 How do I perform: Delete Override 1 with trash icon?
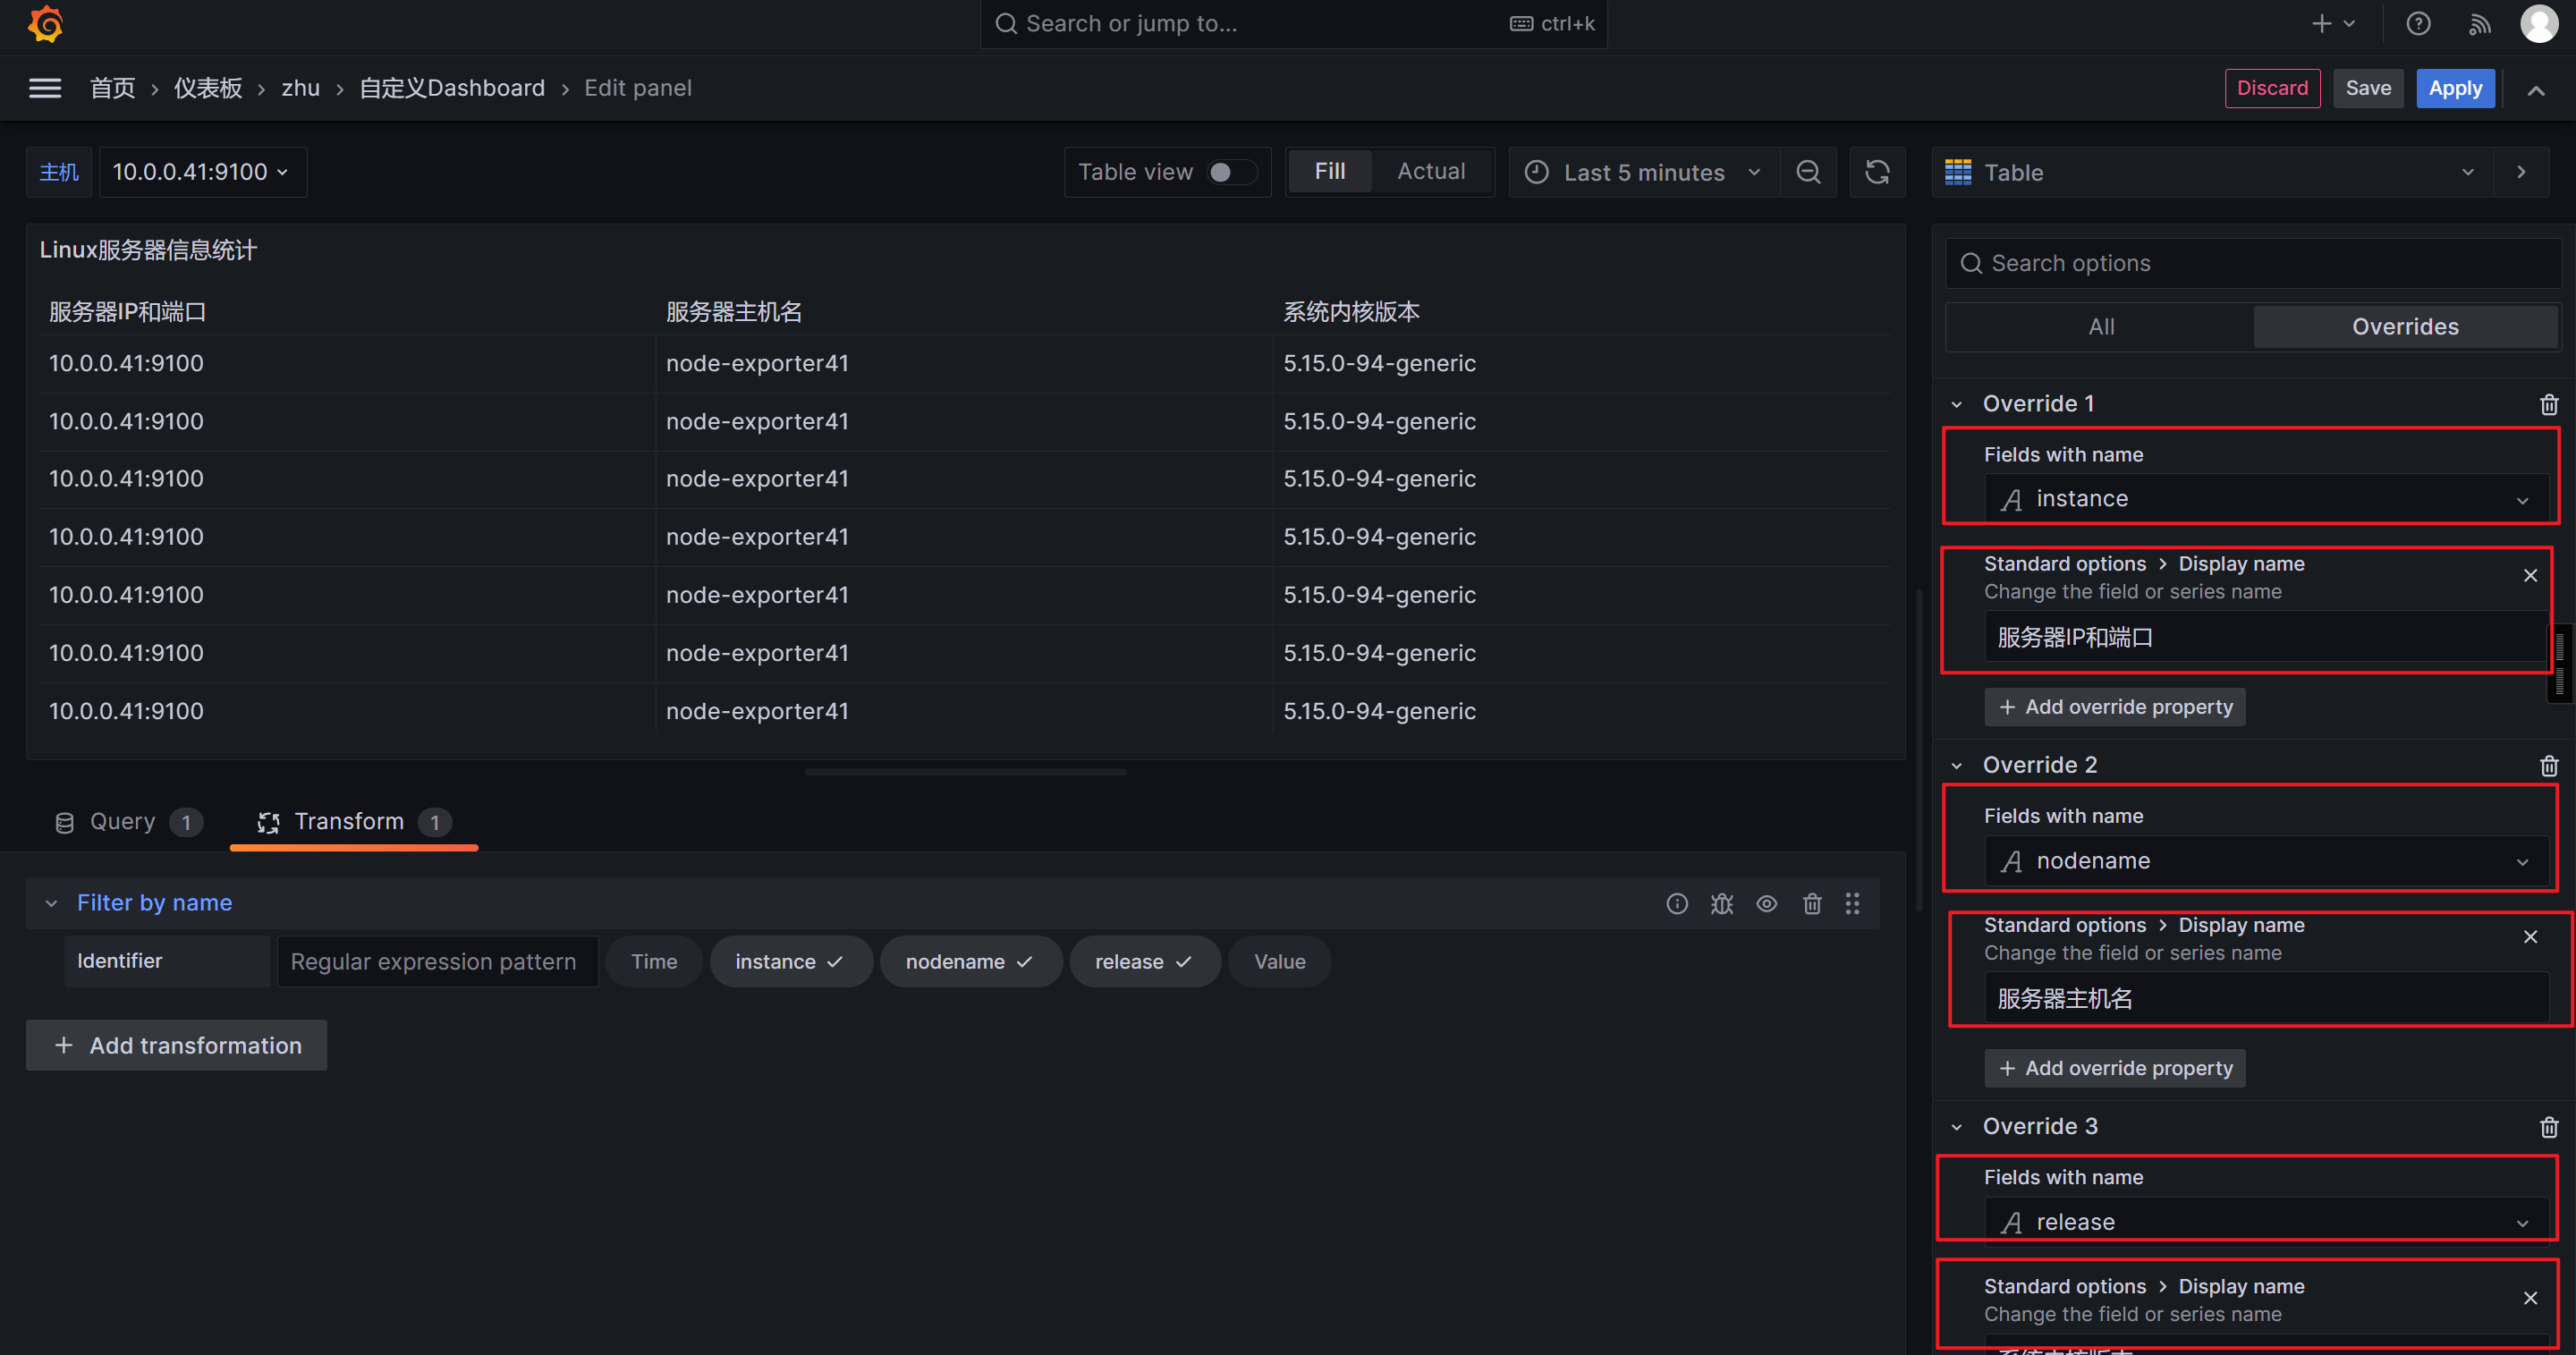tap(2548, 404)
